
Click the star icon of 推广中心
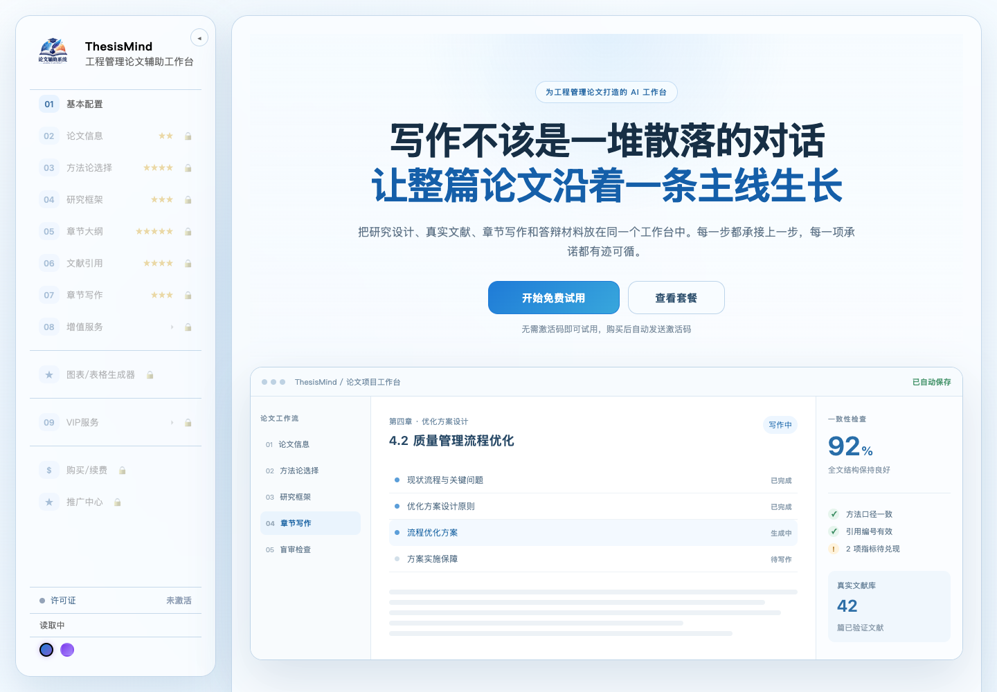[49, 502]
